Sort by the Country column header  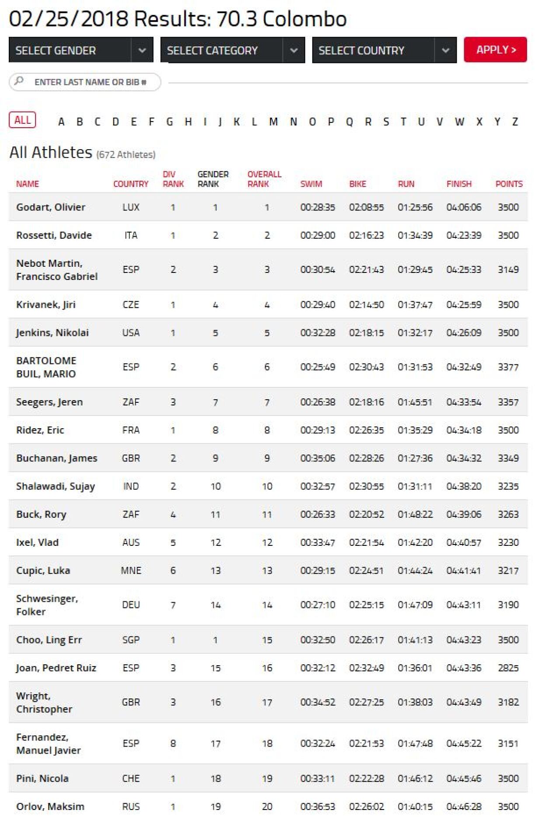click(131, 184)
